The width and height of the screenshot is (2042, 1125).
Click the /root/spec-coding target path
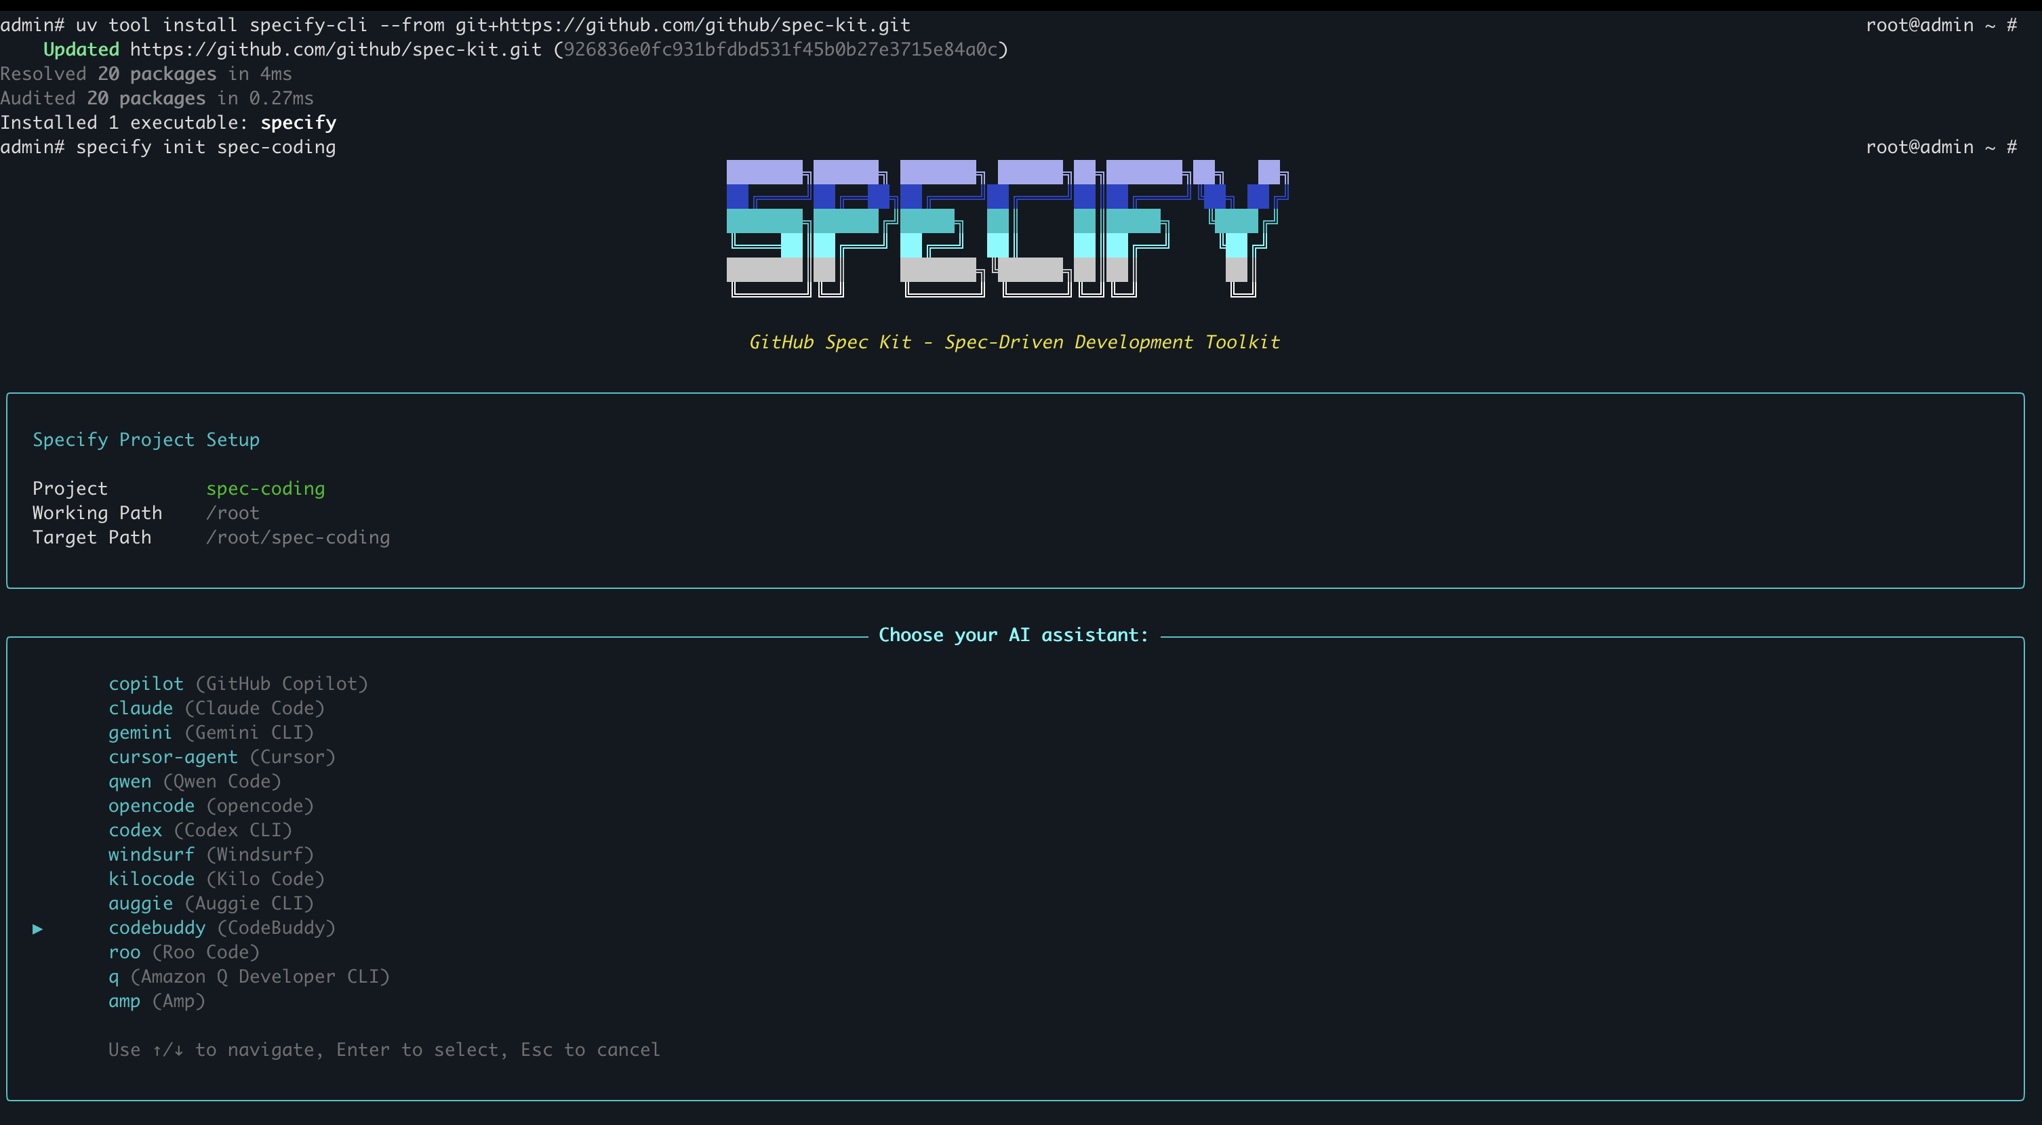tap(297, 538)
